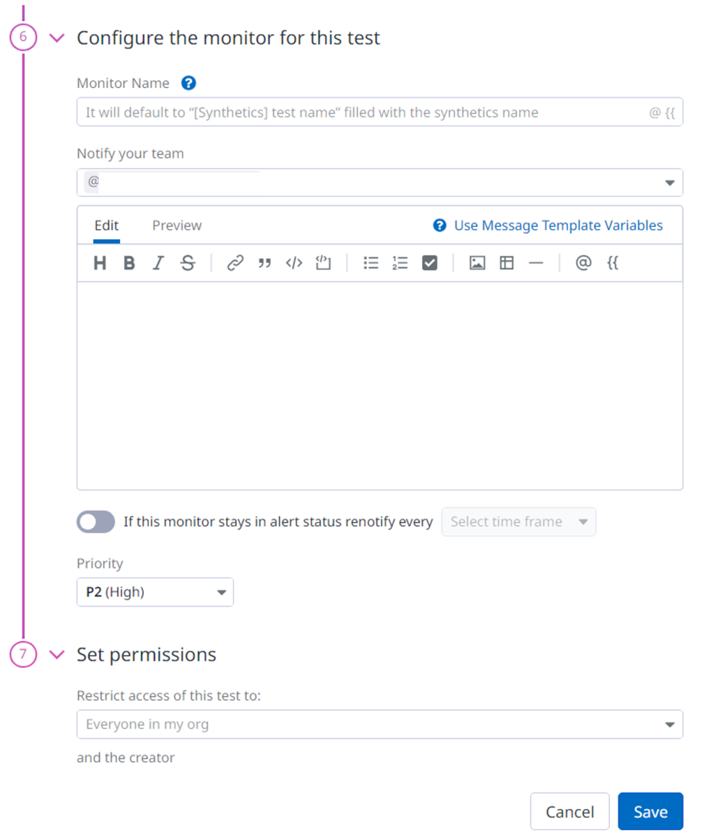This screenshot has width=702, height=837.
Task: Click inside the Monitor Name field
Action: click(x=363, y=112)
